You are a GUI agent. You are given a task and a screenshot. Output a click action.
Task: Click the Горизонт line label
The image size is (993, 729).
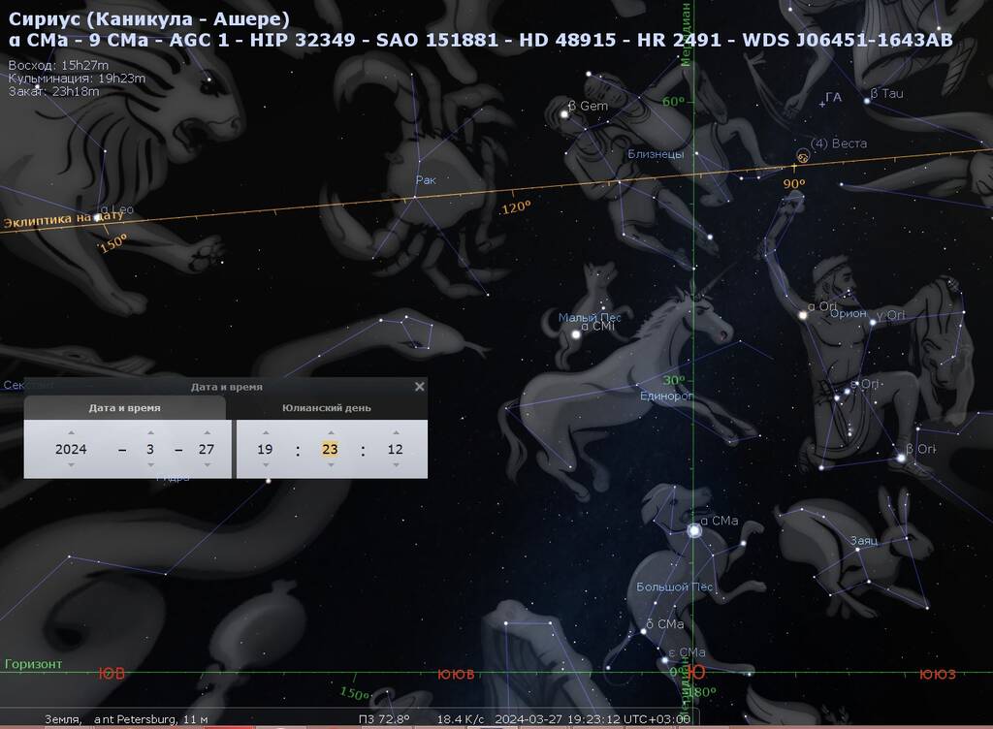click(34, 664)
